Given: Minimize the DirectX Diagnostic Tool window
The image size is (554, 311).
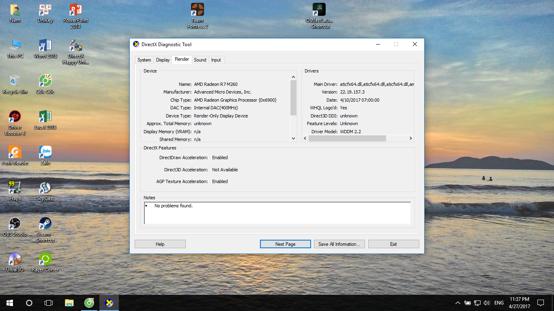Looking at the screenshot, I should coord(378,45).
